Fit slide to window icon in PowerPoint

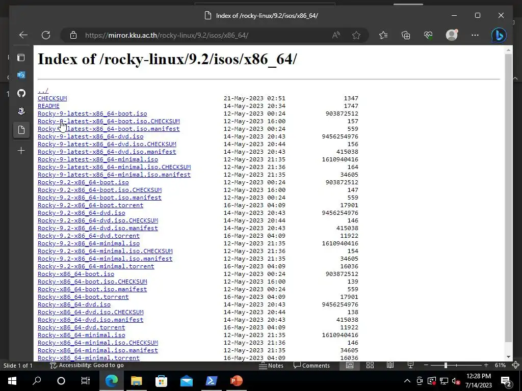[515, 365]
